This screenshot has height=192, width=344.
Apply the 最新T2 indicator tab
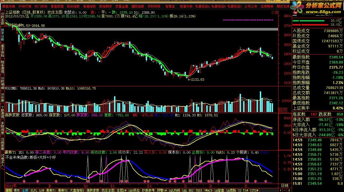(63, 190)
